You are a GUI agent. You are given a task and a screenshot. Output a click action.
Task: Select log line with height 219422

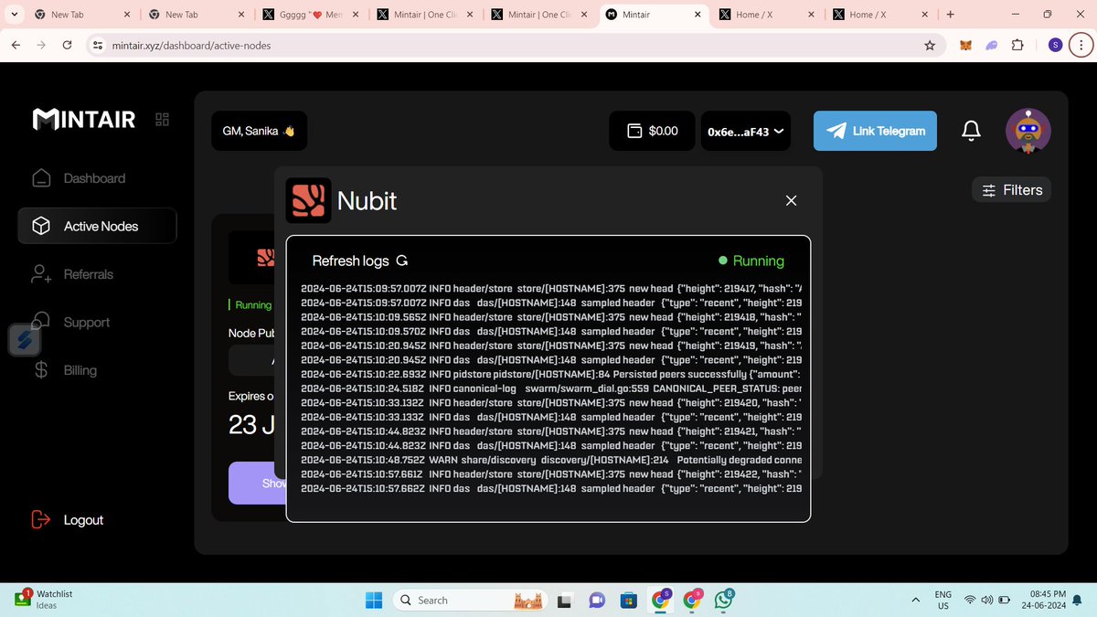pos(551,474)
